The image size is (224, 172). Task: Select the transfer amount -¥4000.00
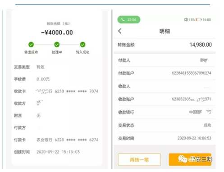tap(57, 32)
